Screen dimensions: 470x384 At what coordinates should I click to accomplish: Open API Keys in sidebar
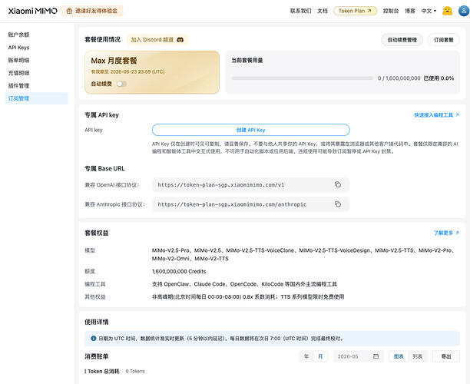(x=18, y=48)
